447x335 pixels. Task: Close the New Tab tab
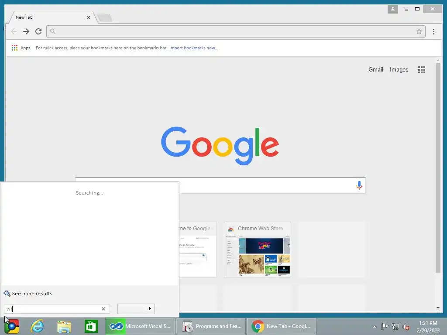pos(88,17)
